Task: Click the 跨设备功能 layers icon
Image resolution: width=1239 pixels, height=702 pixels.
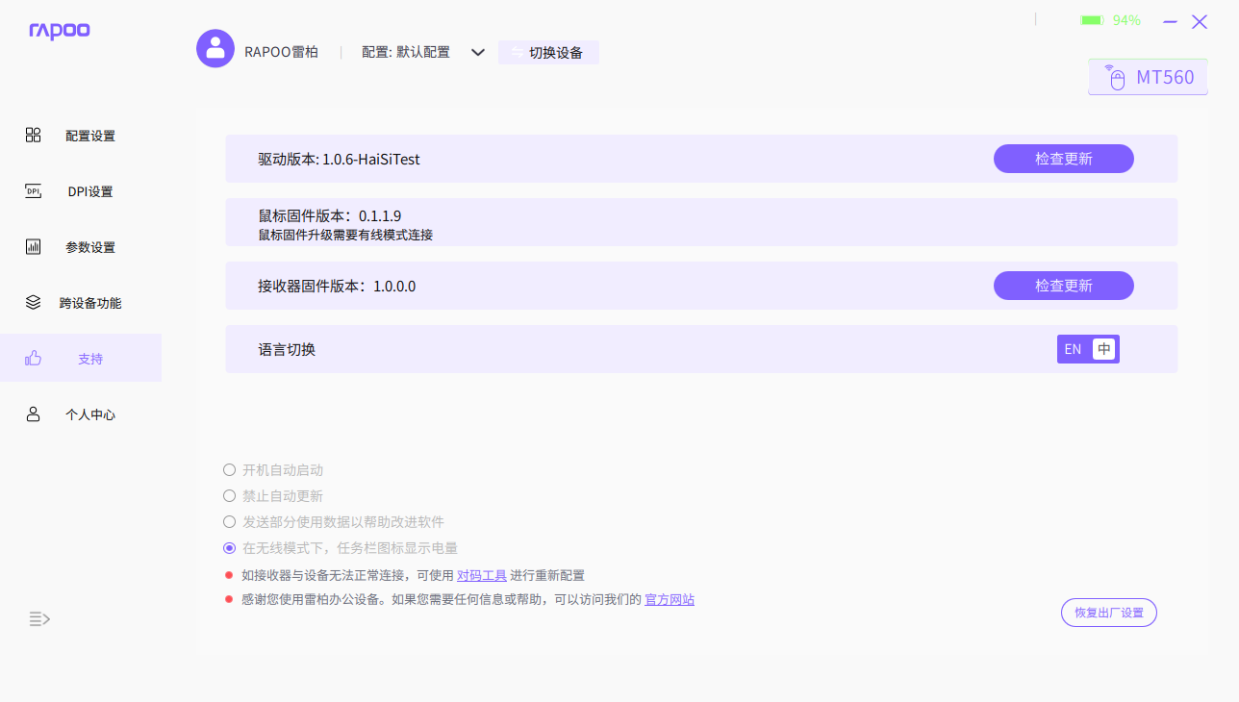Action: tap(33, 302)
